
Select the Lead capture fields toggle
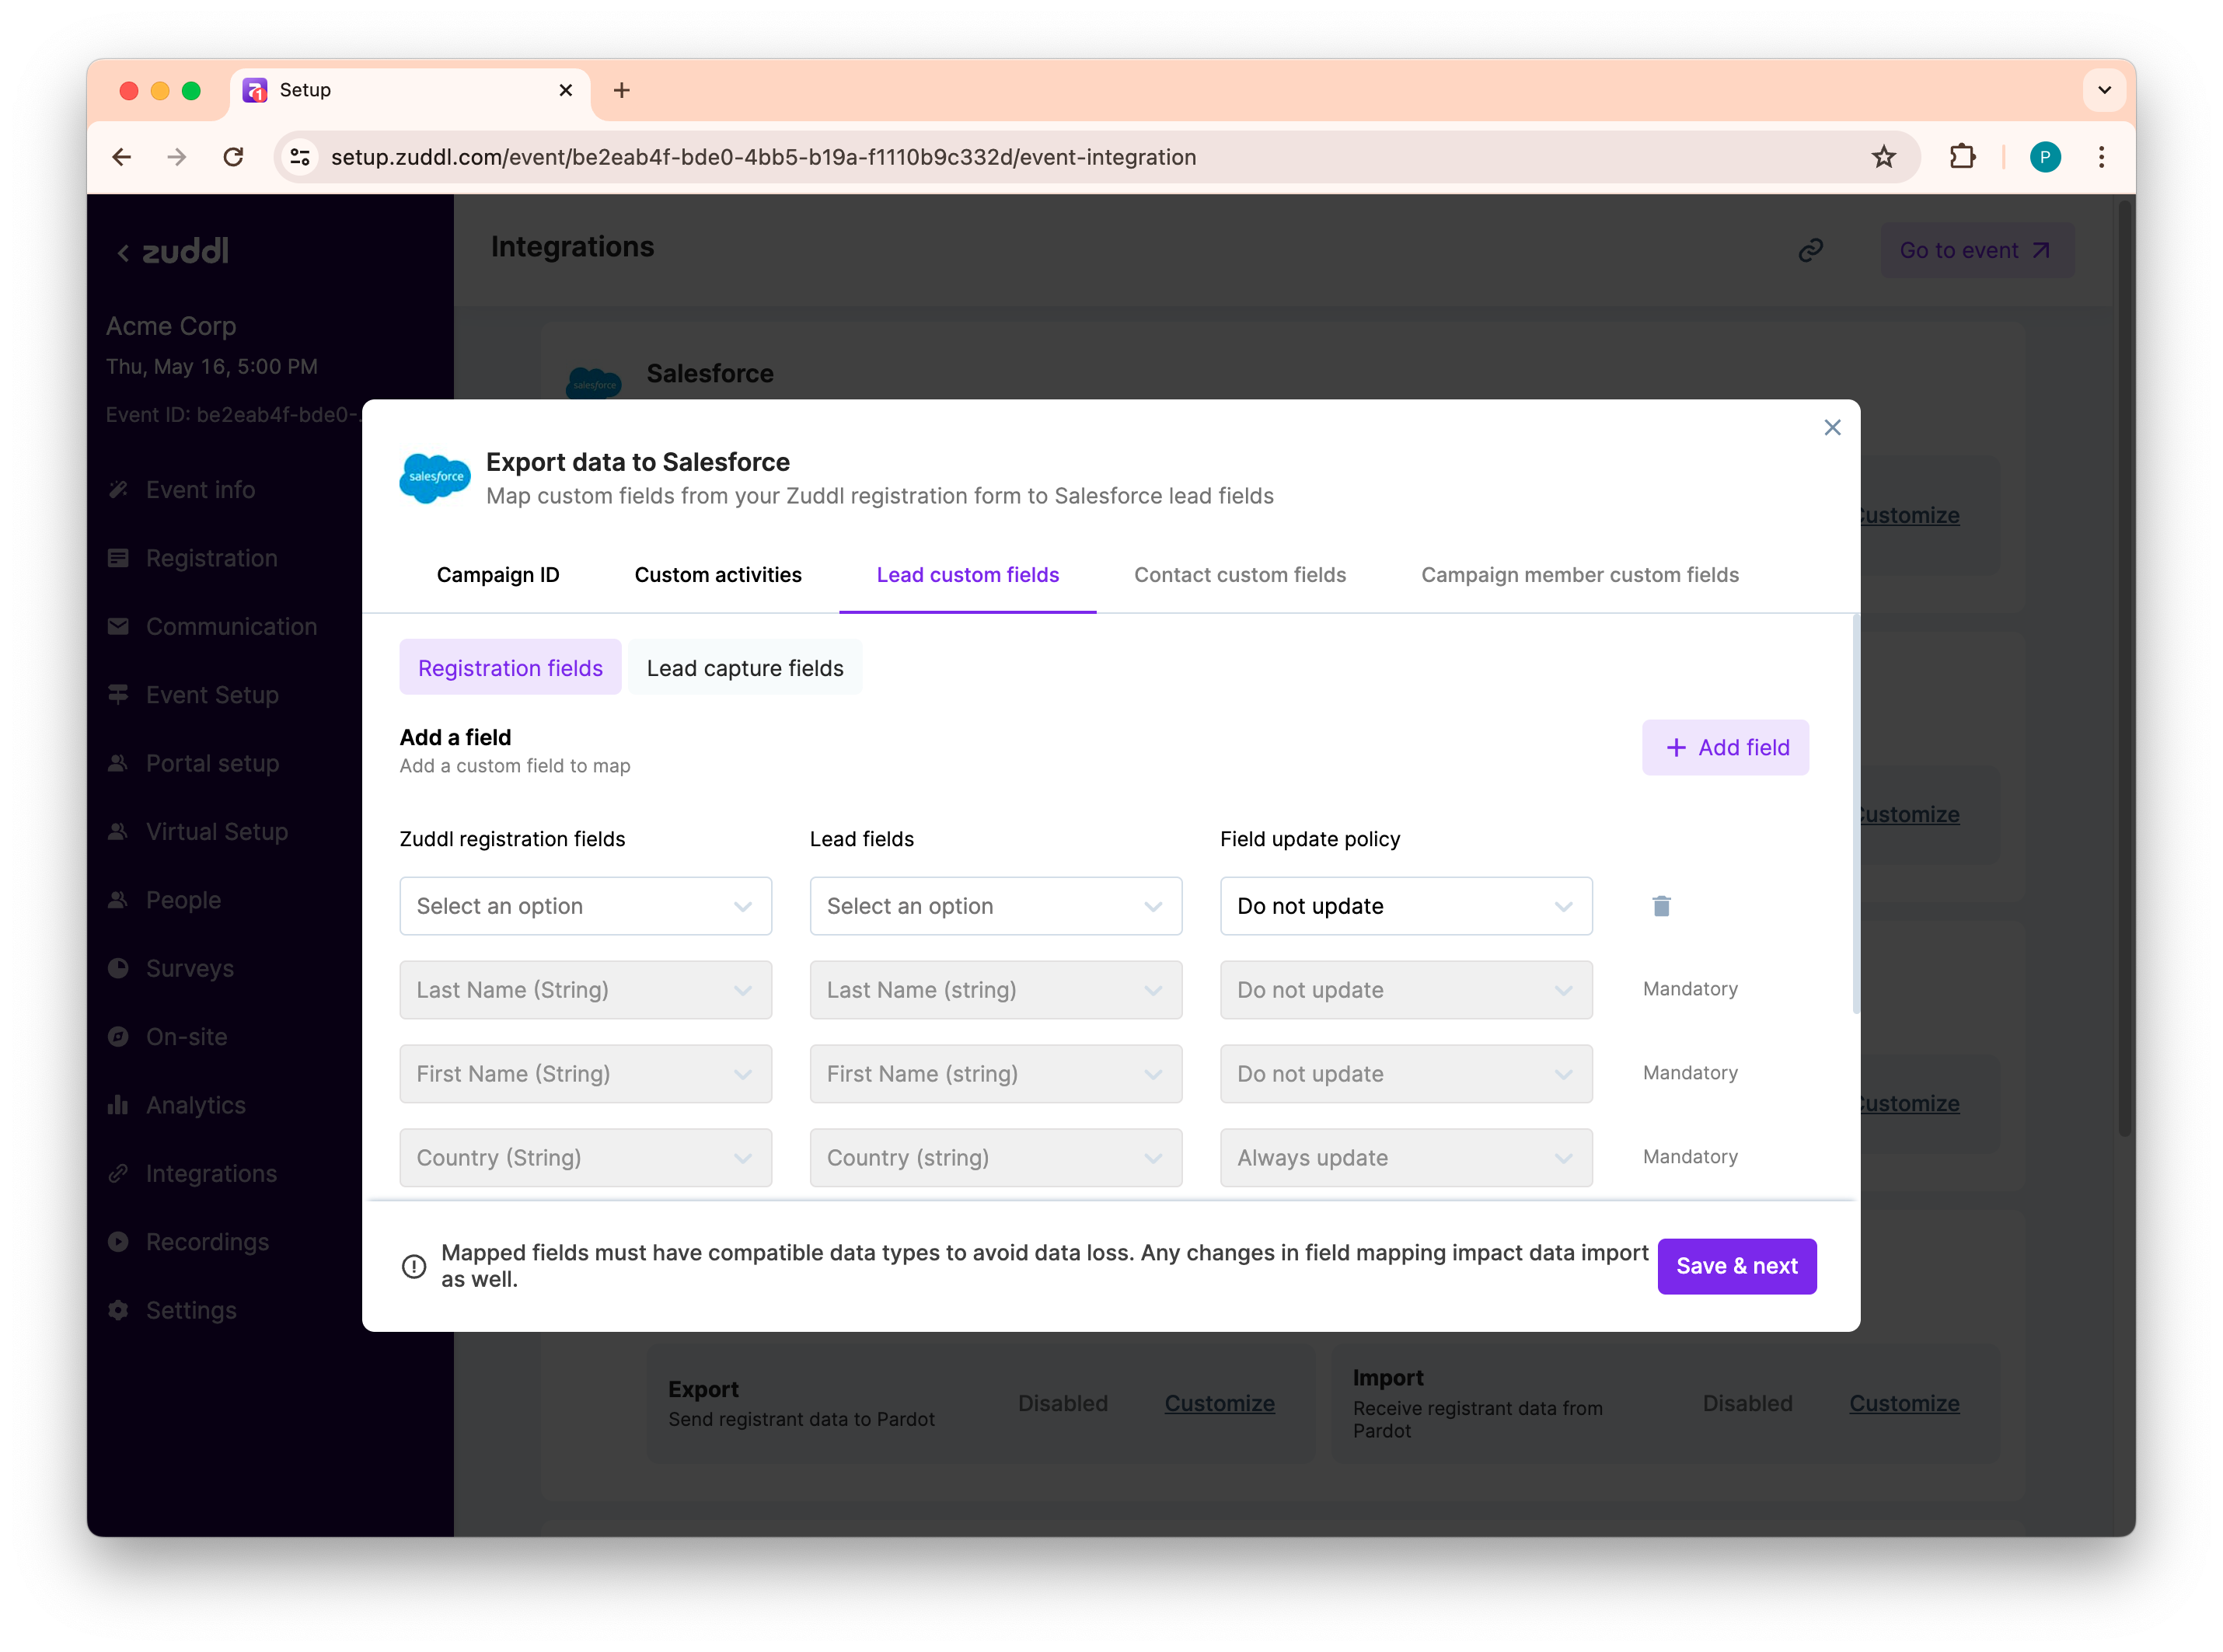(x=745, y=668)
